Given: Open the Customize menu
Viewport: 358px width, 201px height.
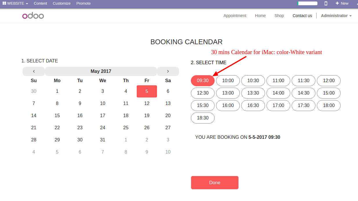Looking at the screenshot, I should click(62, 3).
